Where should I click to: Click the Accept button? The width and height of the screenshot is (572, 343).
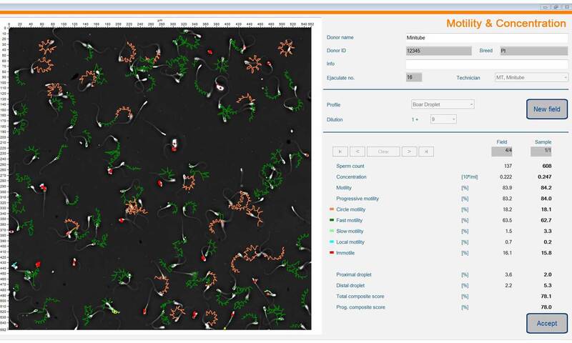pos(547,323)
